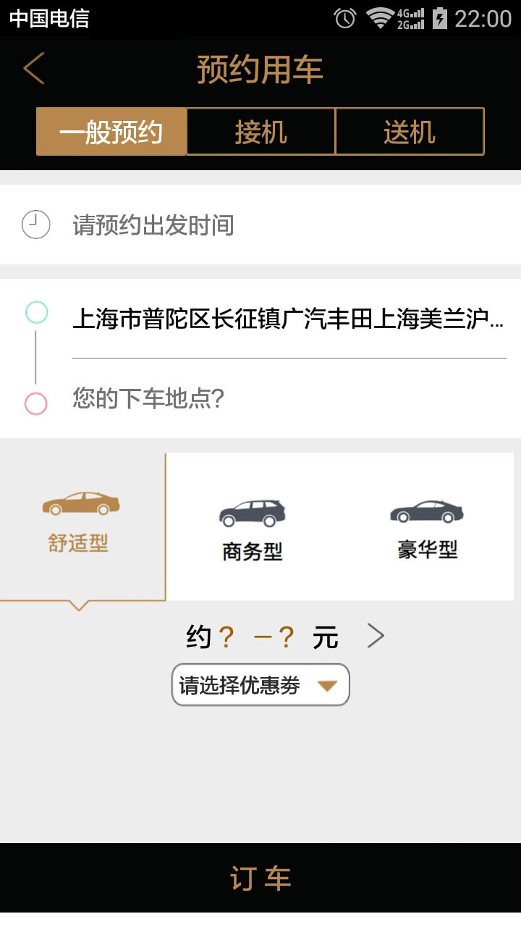Open the 请选择优惠券 coupon dropdown

pos(240,685)
